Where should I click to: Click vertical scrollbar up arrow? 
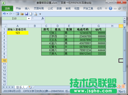125,28
